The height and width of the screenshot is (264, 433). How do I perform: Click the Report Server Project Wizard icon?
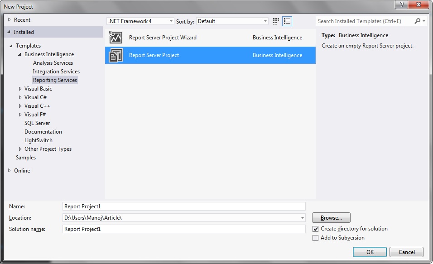(115, 37)
